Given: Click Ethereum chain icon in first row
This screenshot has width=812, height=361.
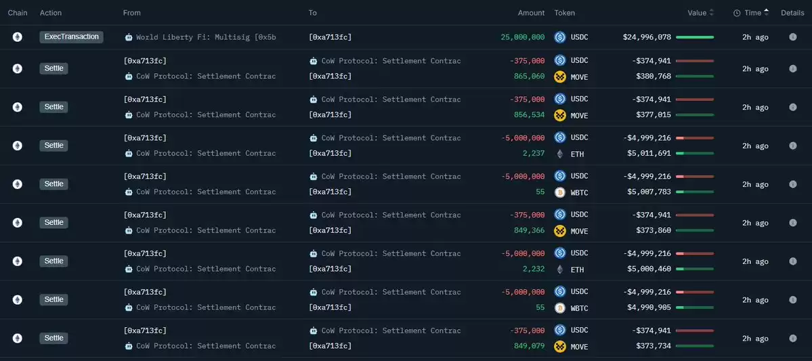Looking at the screenshot, I should coord(17,37).
